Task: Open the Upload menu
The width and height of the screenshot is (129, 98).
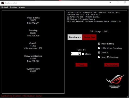Action: tap(5, 7)
